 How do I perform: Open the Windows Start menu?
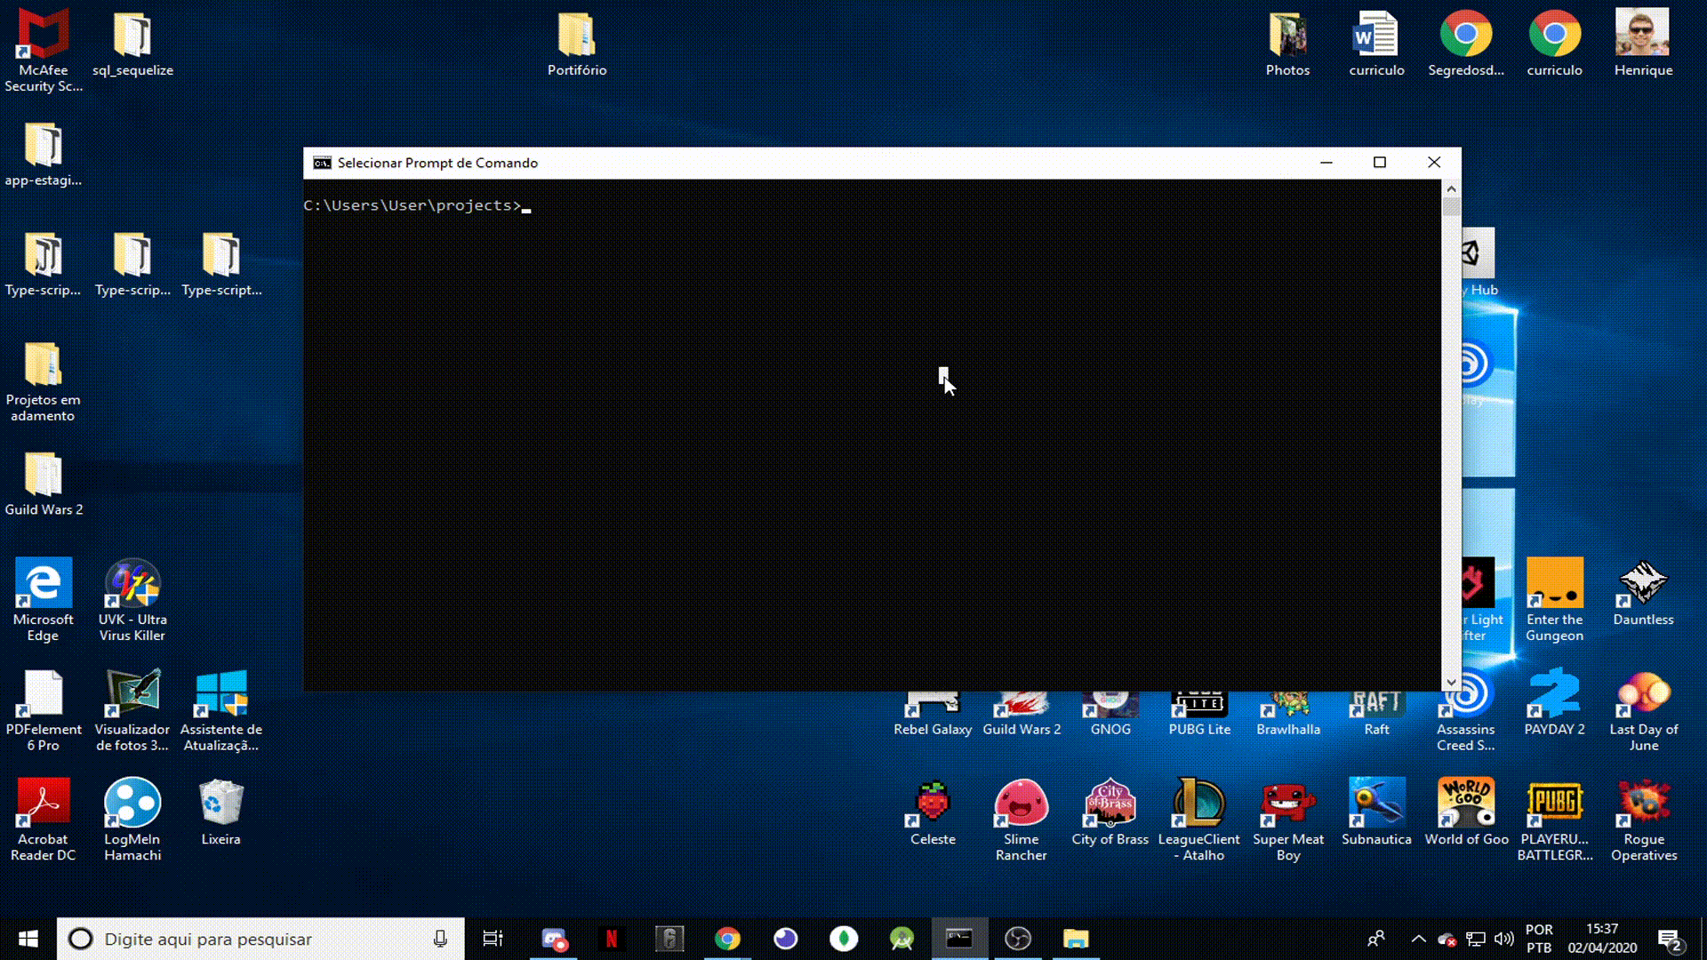[28, 939]
